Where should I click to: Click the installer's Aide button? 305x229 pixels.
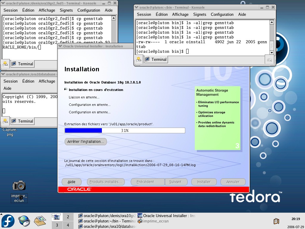click(71, 182)
